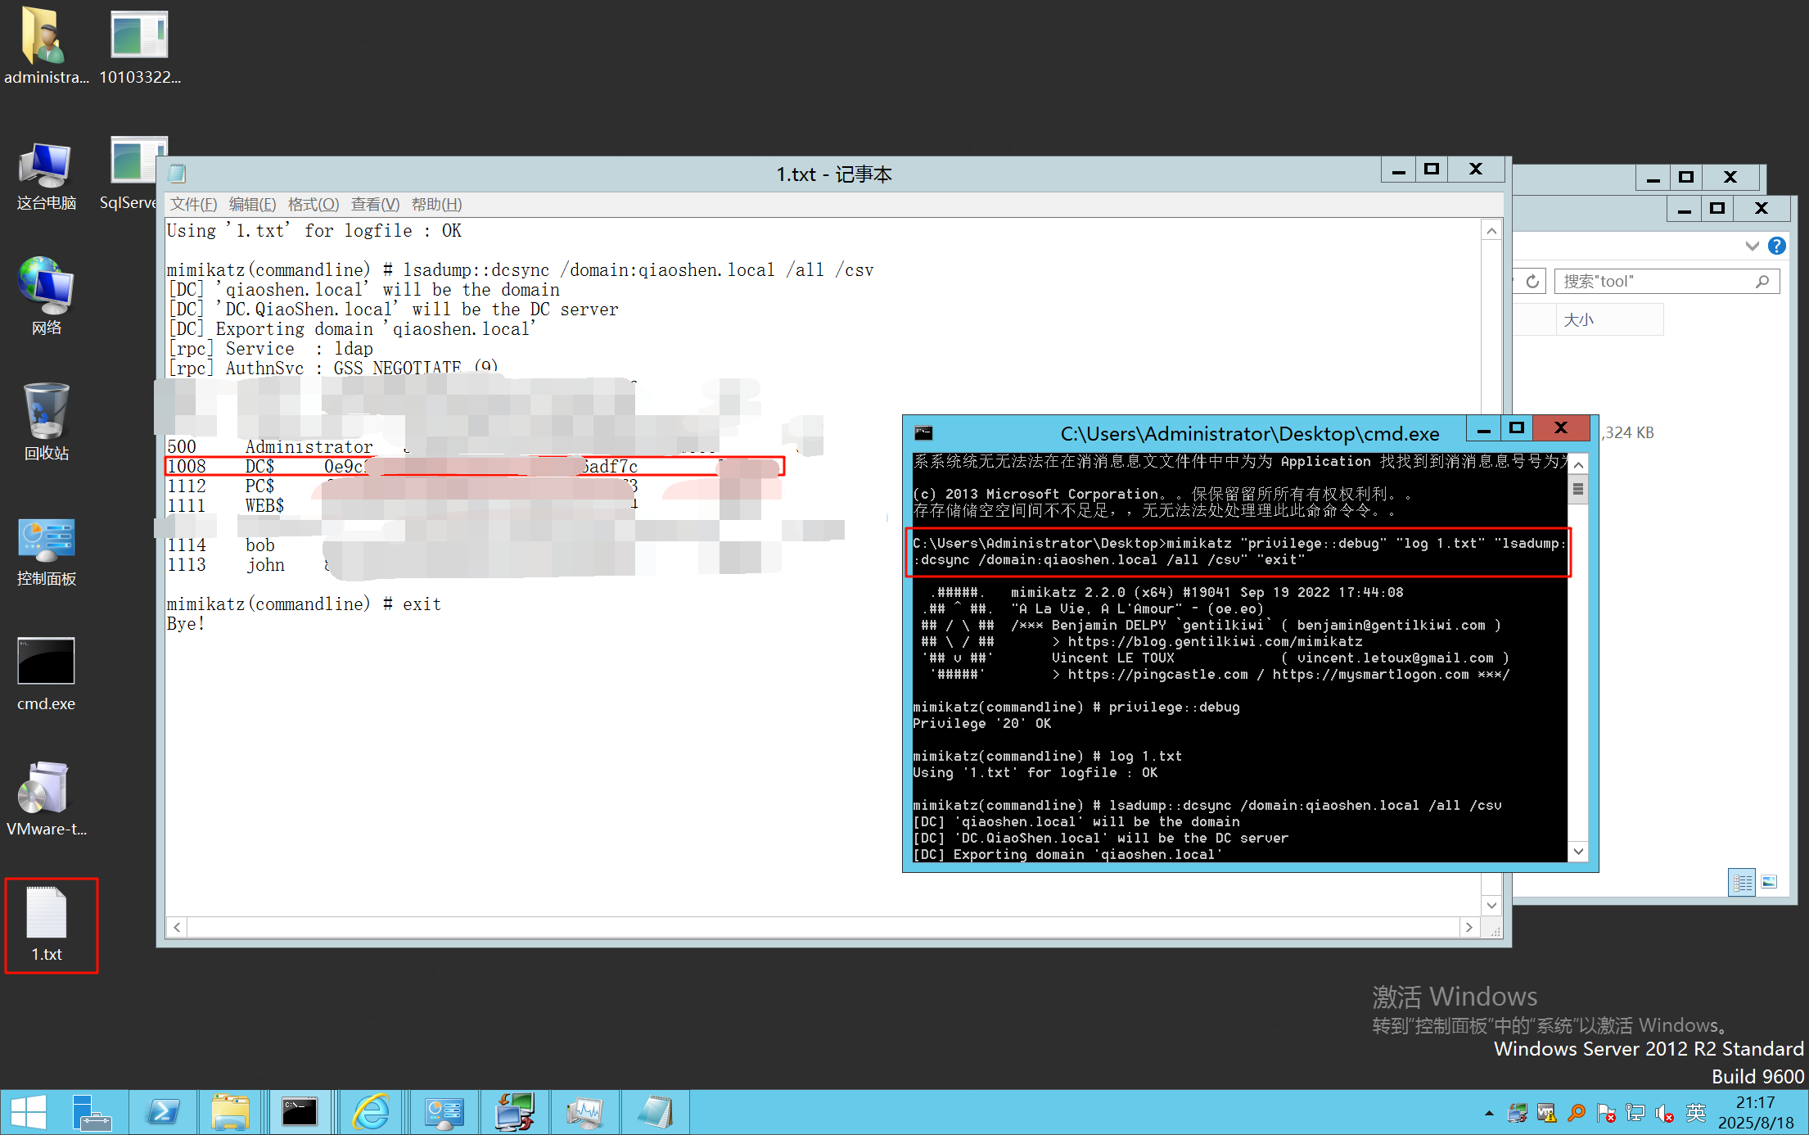The width and height of the screenshot is (1809, 1135).
Task: Click the Explorer help question mark icon
Action: pyautogui.click(x=1777, y=246)
